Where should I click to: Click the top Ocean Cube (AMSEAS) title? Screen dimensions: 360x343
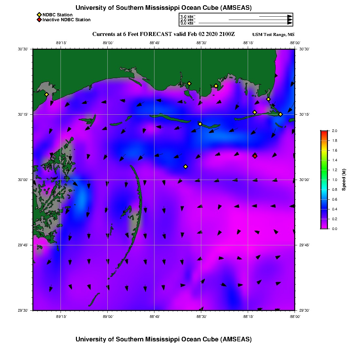[163, 8]
